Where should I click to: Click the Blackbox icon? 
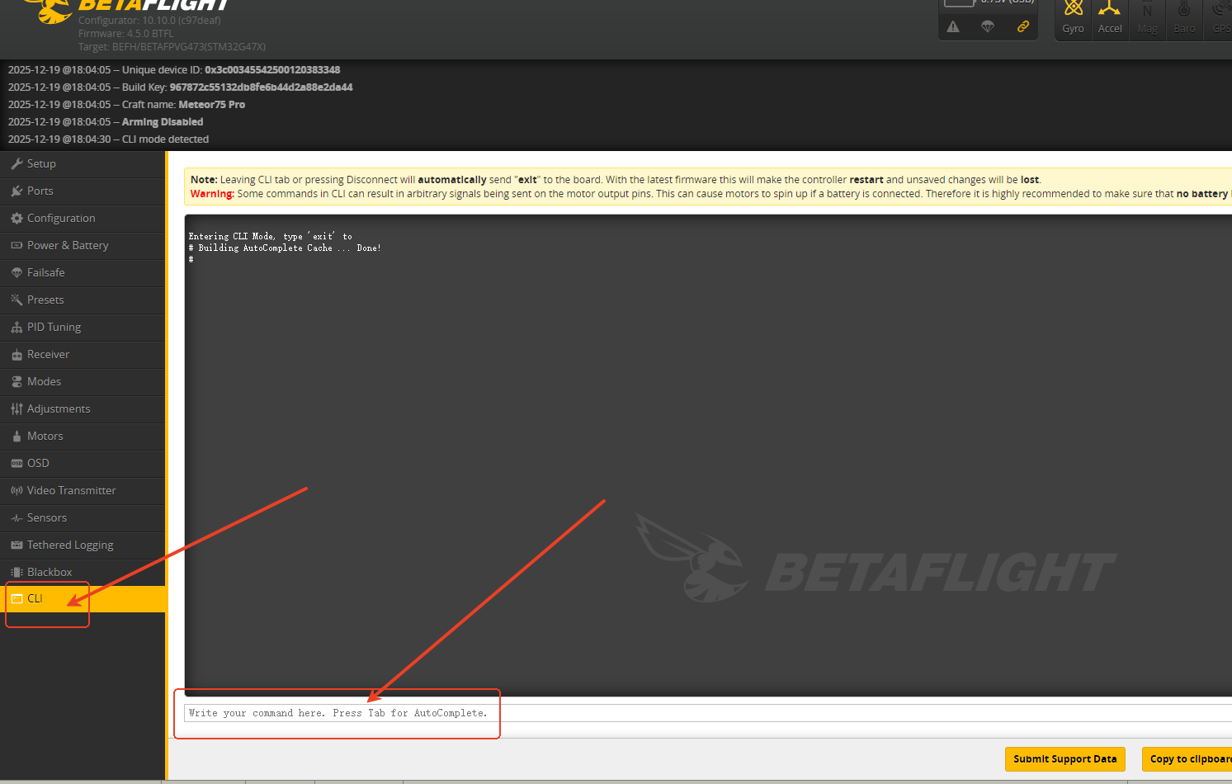click(17, 572)
